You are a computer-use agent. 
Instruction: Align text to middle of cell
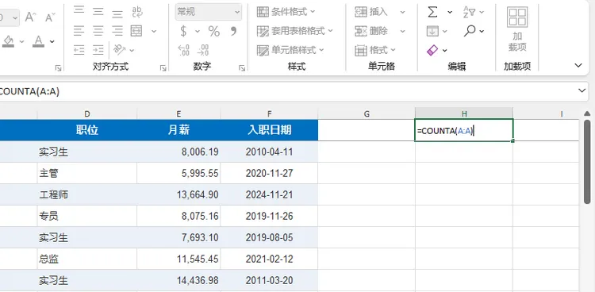(x=98, y=11)
